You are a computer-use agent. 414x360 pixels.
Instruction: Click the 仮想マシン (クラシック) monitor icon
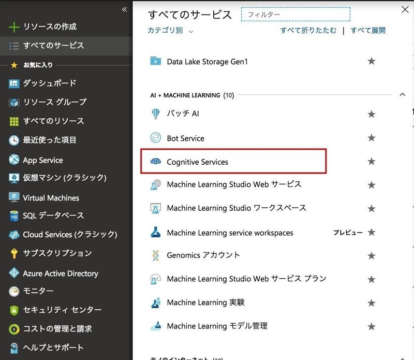pyautogui.click(x=14, y=178)
